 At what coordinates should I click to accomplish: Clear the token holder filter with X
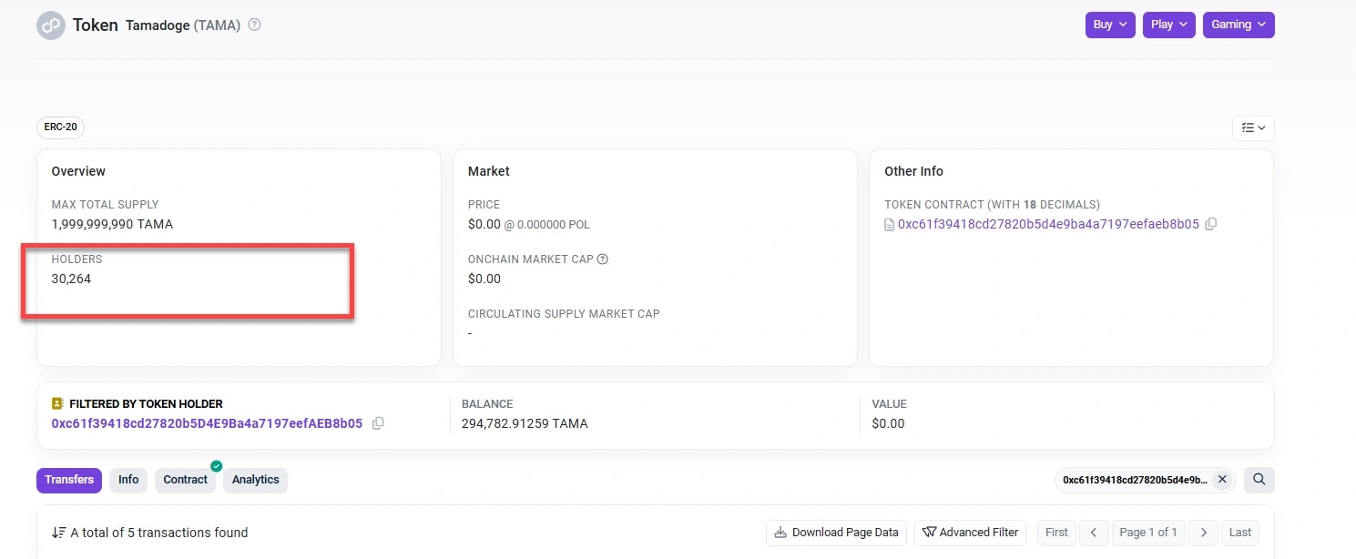coord(1223,479)
